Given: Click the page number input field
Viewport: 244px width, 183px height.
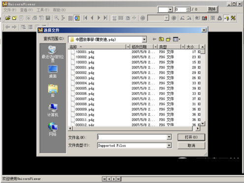Looking at the screenshot, I should [x=181, y=9].
